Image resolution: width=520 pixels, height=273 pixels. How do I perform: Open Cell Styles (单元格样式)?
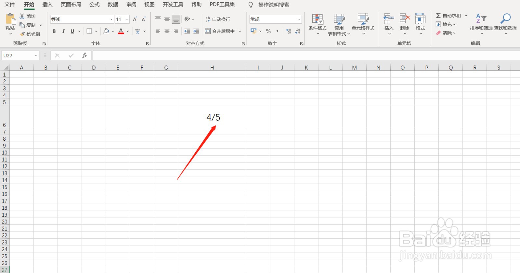pos(363,24)
